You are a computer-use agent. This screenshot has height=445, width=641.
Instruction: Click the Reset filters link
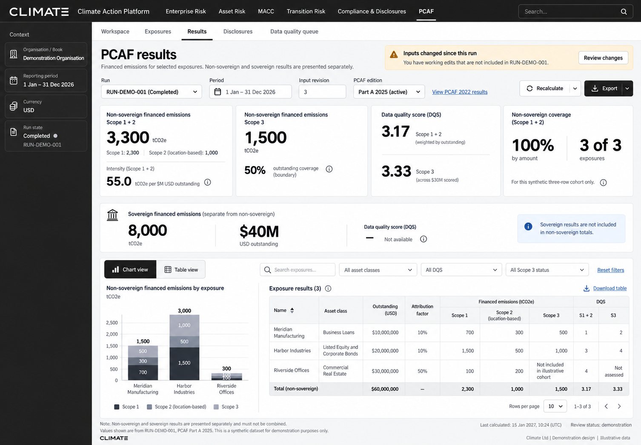click(610, 270)
